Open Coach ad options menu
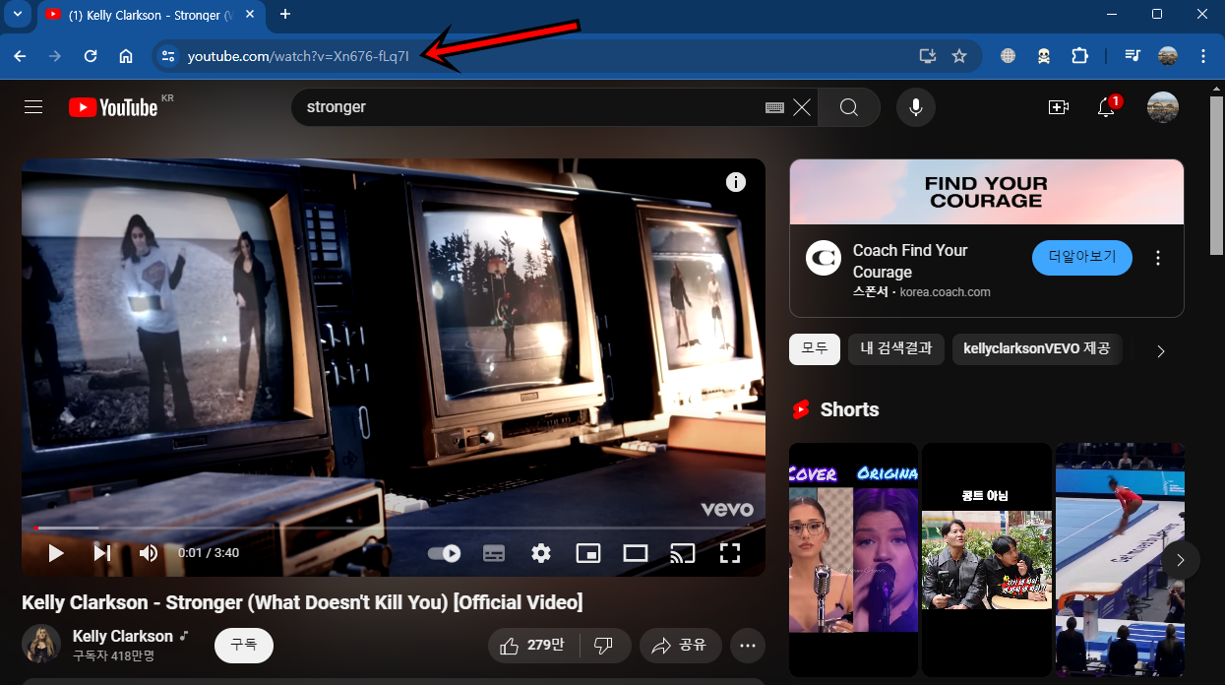Screen dimensions: 1225x685 coord(1158,258)
